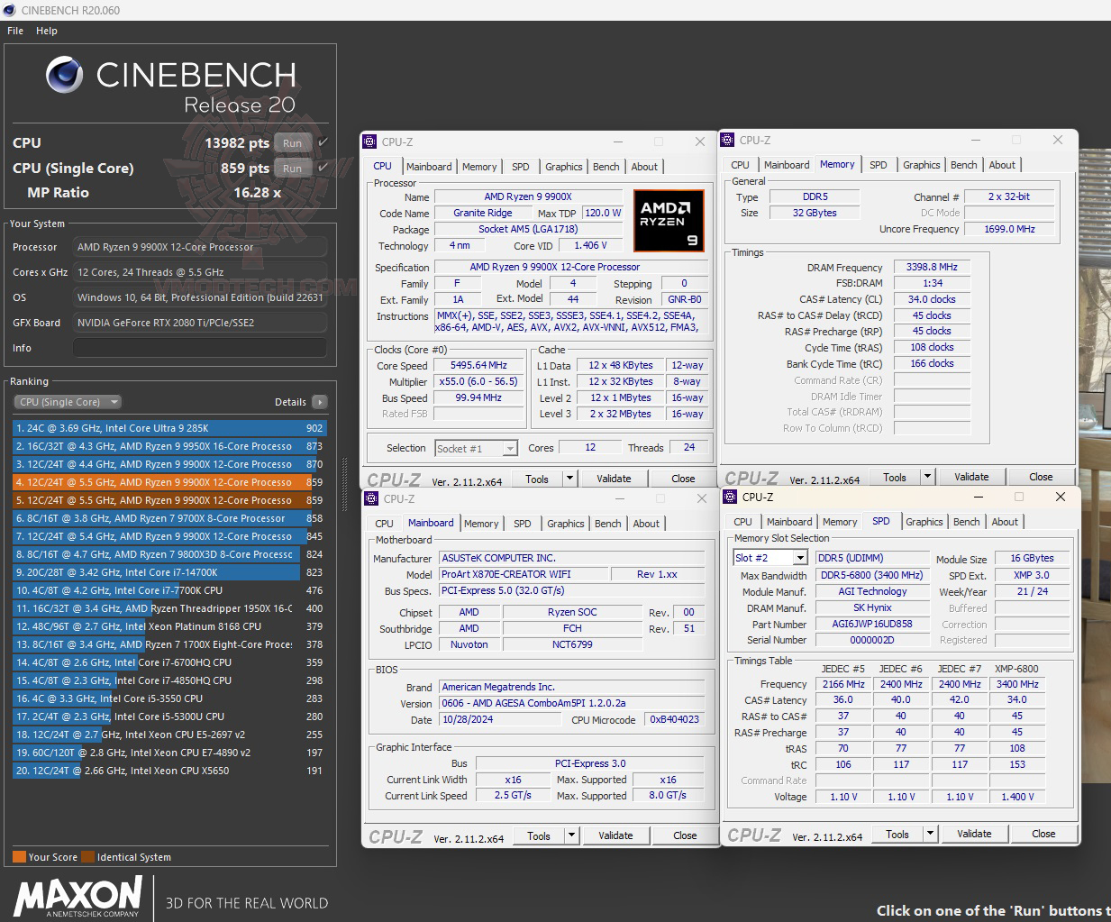
Task: Open the File menu in Cinebench
Action: [15, 31]
